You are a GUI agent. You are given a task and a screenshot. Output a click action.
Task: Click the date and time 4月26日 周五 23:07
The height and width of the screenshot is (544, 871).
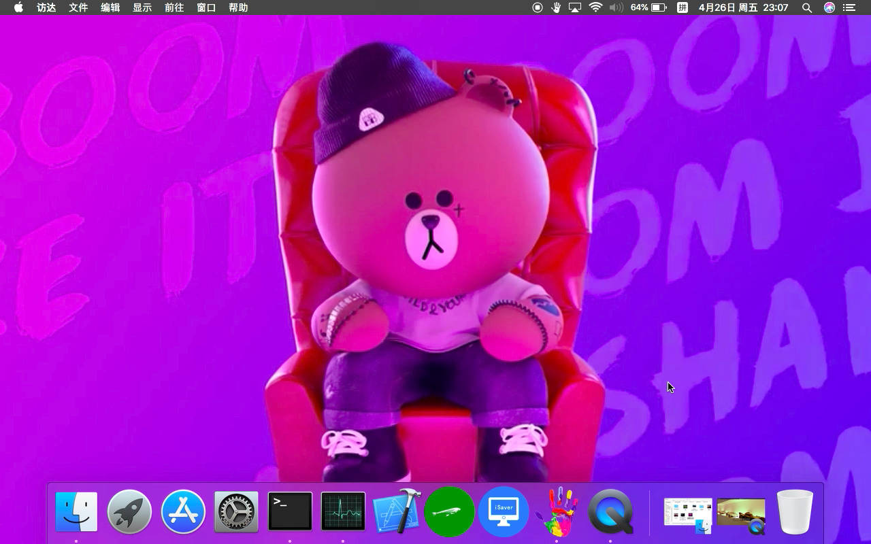point(743,7)
